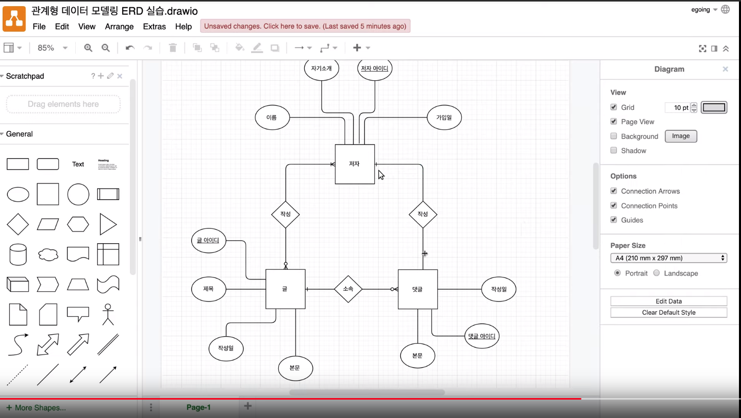
Task: Open the Paper Size A4 dropdown
Action: [669, 258]
